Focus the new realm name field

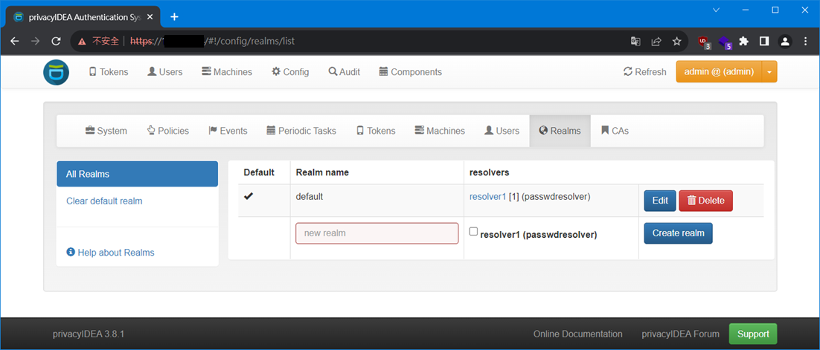point(377,233)
